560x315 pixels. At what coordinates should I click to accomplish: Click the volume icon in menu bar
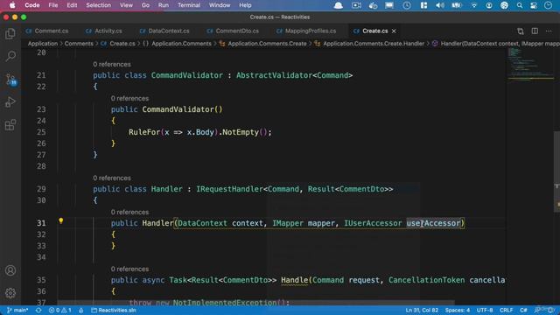(440, 5)
